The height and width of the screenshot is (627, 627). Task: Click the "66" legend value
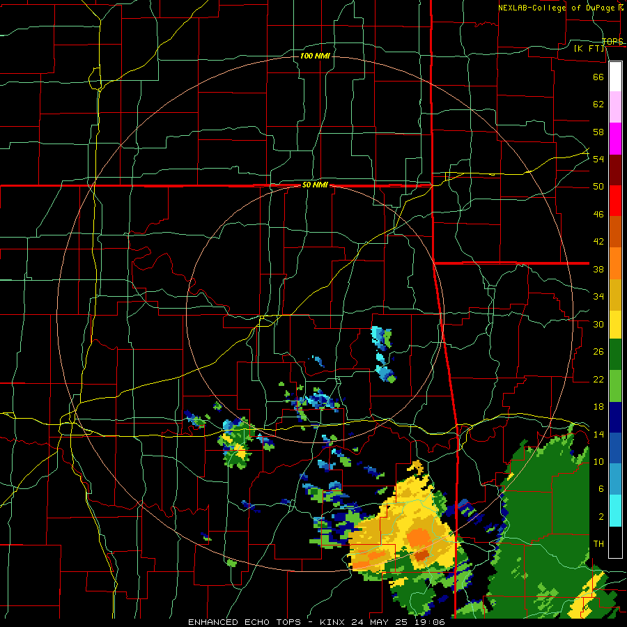coord(598,77)
